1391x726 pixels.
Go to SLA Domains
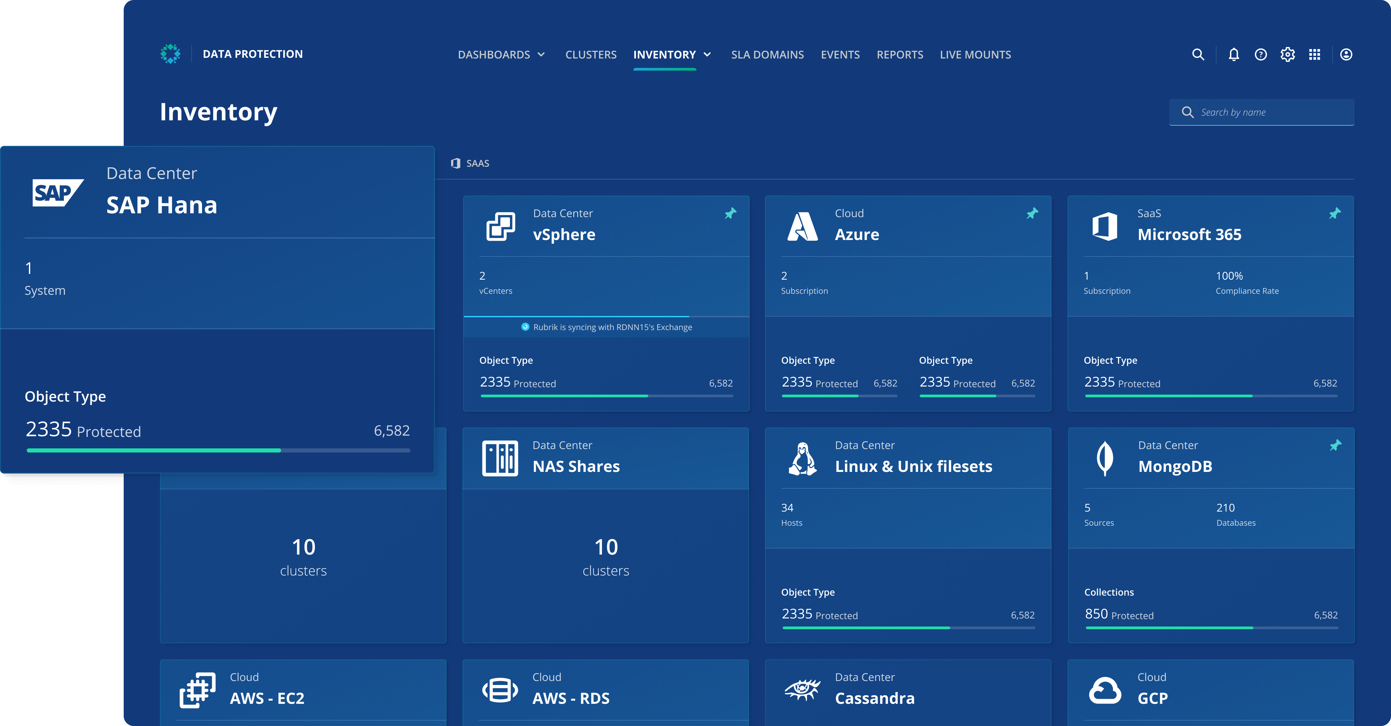(767, 54)
